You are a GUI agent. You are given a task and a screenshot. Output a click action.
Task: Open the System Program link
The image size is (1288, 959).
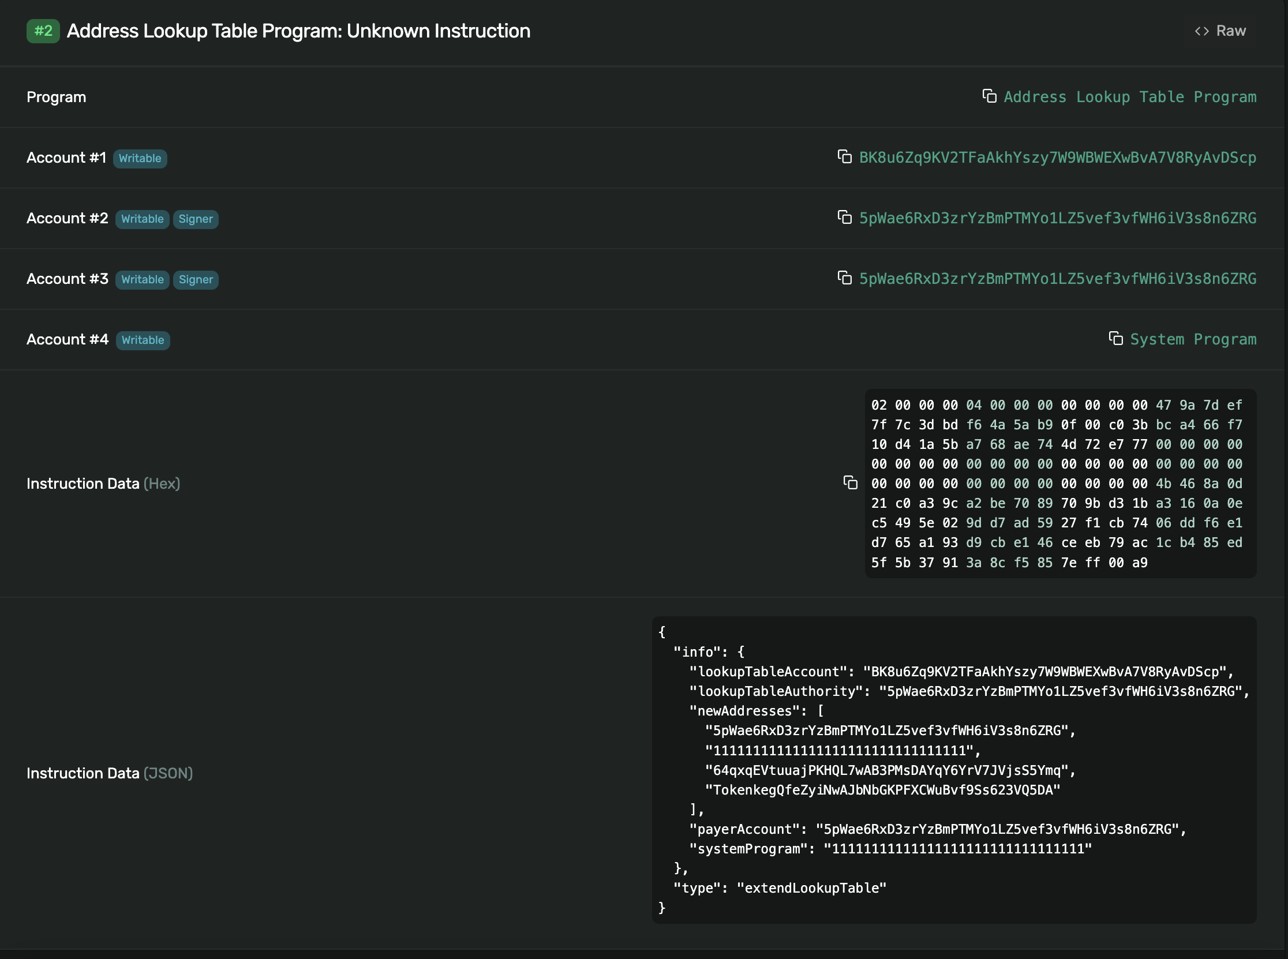click(1193, 340)
